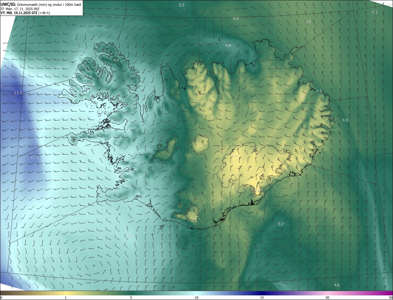Click the 4.0 value label on the map

pos(235,18)
